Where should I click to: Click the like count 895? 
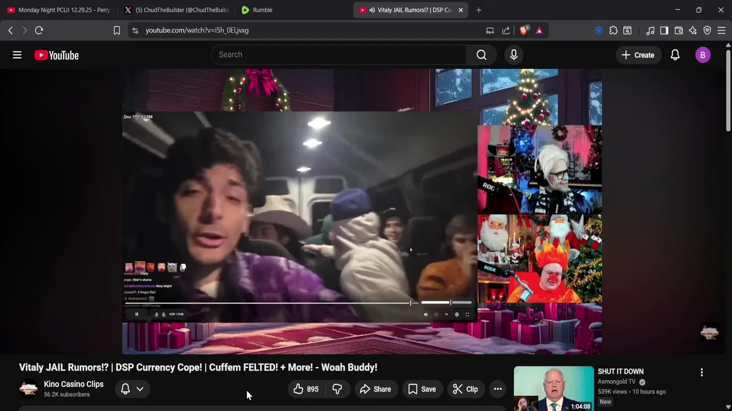pyautogui.click(x=313, y=389)
